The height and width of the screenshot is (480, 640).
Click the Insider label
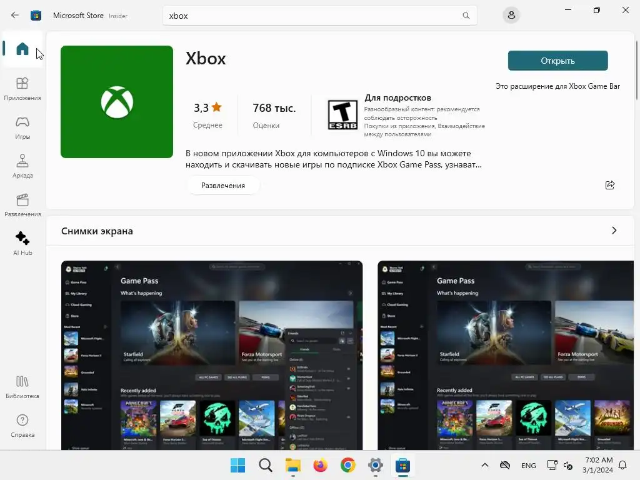coord(118,16)
